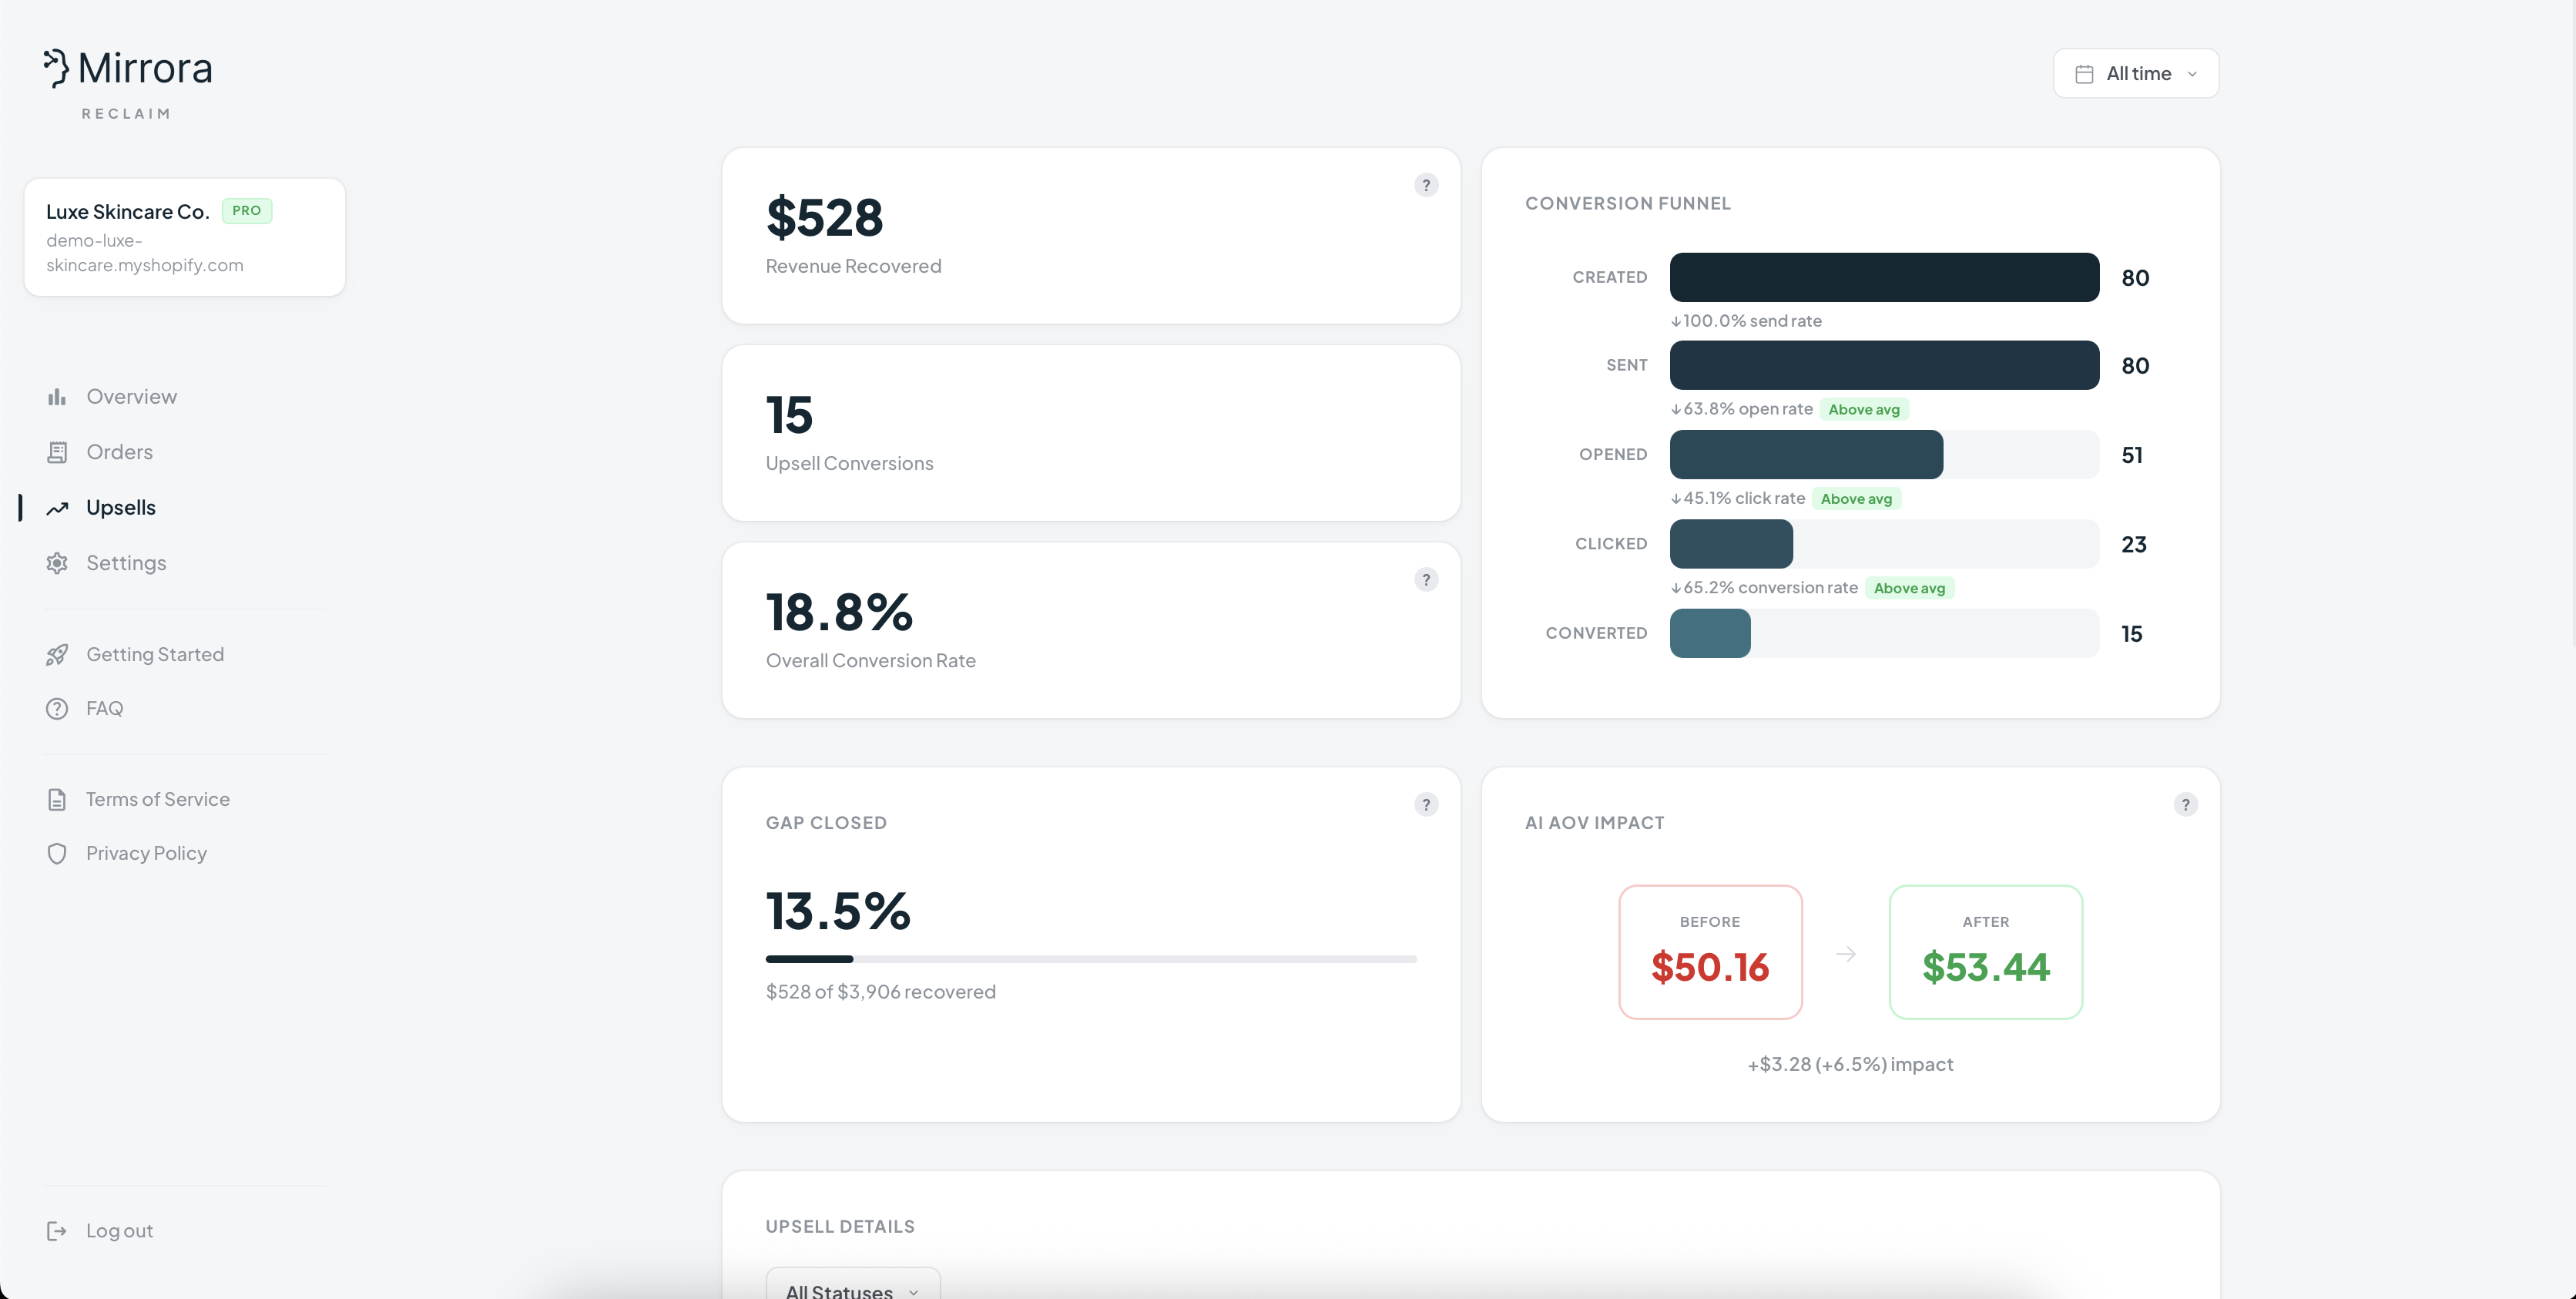Viewport: 2576px width, 1299px height.
Task: Click the Luxe Skincare Co store card
Action: coord(184,237)
